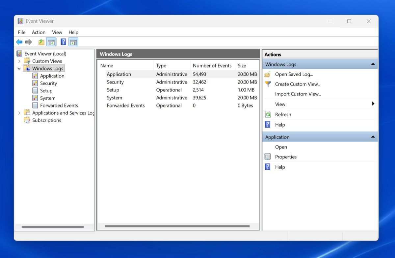The height and width of the screenshot is (258, 395).
Task: Click the 1.00 MB size cell
Action: click(246, 90)
